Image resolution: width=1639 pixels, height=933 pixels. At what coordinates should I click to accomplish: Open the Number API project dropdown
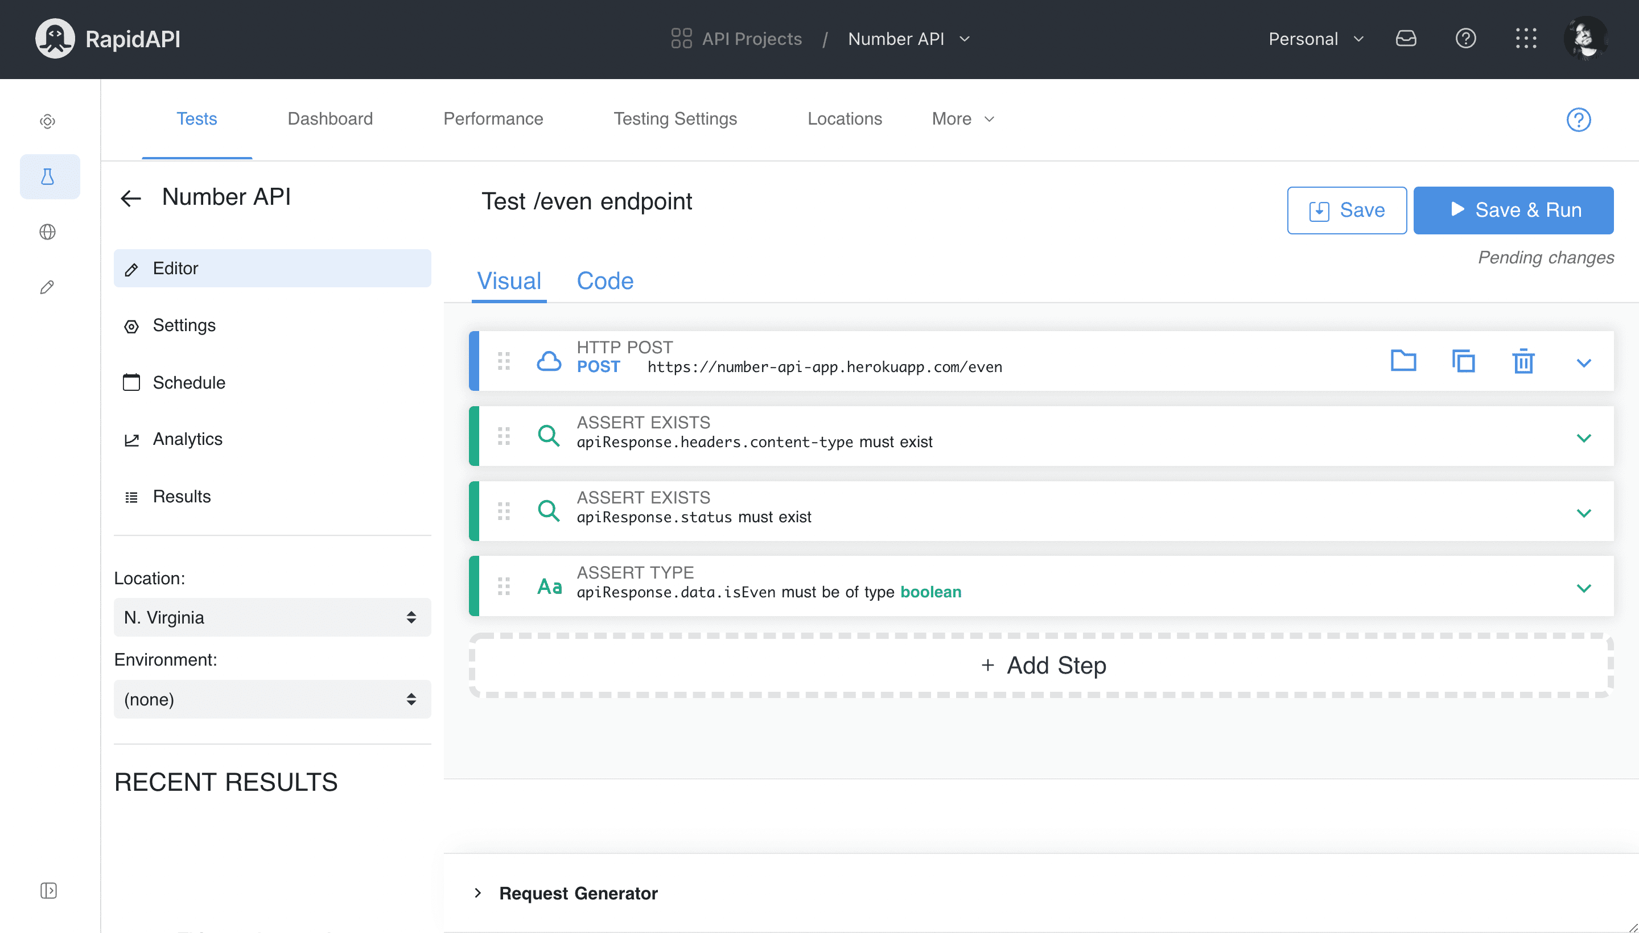click(909, 39)
